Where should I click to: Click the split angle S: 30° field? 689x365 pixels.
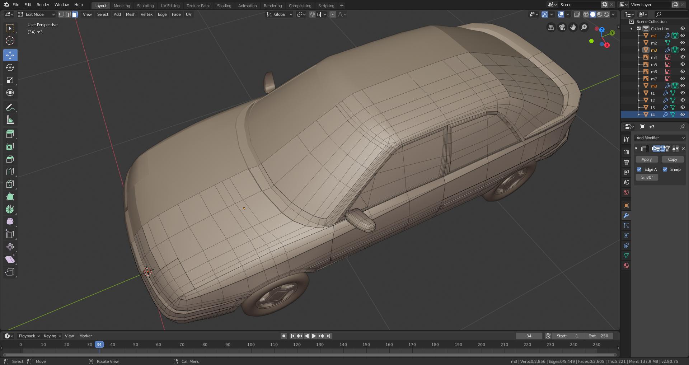coord(647,177)
